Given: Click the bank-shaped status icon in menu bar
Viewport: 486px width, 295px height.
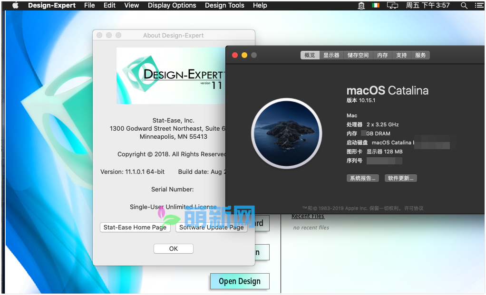Looking at the screenshot, I should click(361, 5).
